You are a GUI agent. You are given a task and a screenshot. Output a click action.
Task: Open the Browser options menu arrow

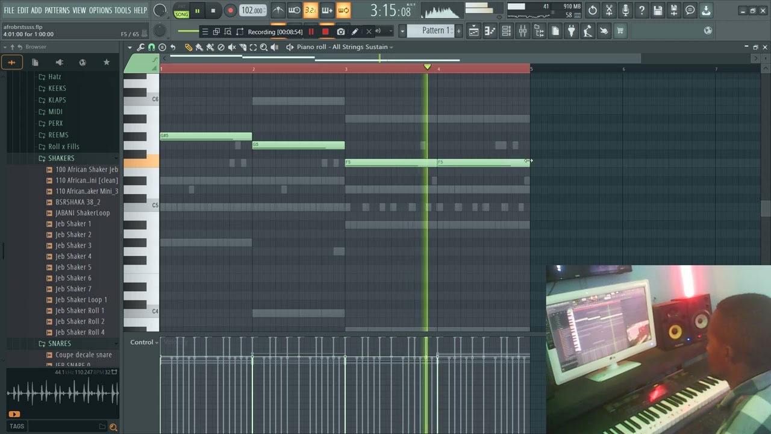[5, 47]
